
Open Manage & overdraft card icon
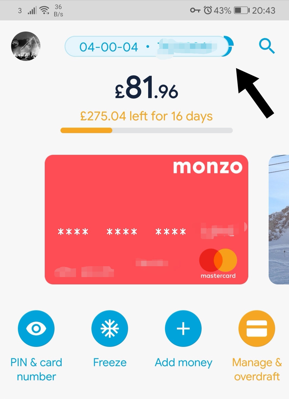coord(257,328)
